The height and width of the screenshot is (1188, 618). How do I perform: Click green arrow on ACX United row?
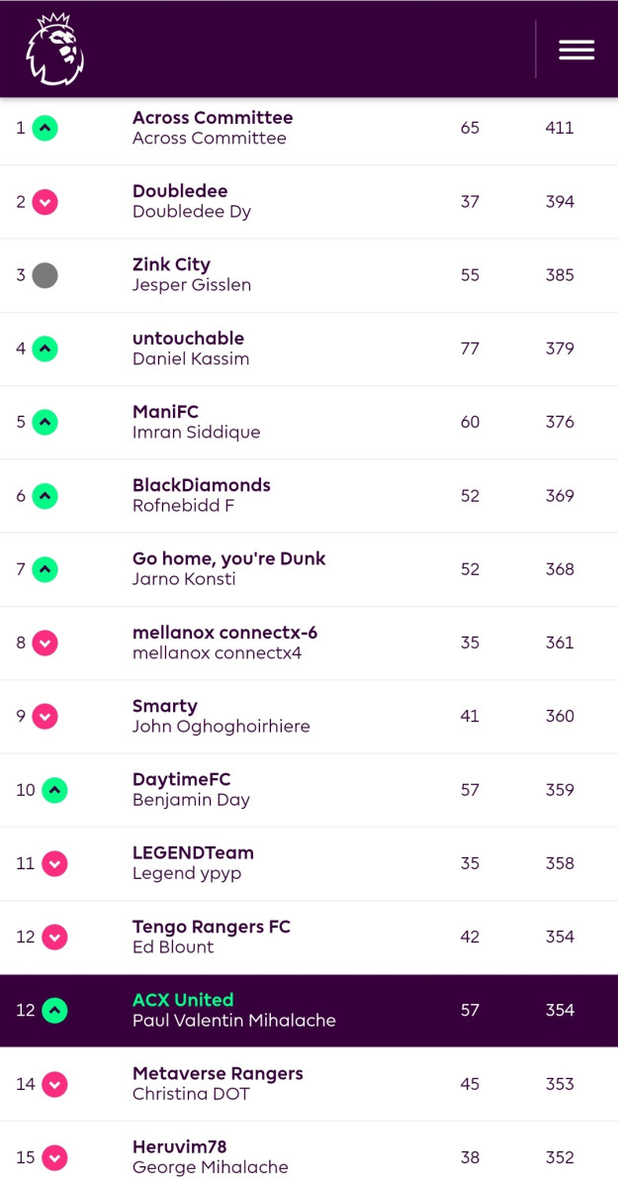coord(54,1011)
